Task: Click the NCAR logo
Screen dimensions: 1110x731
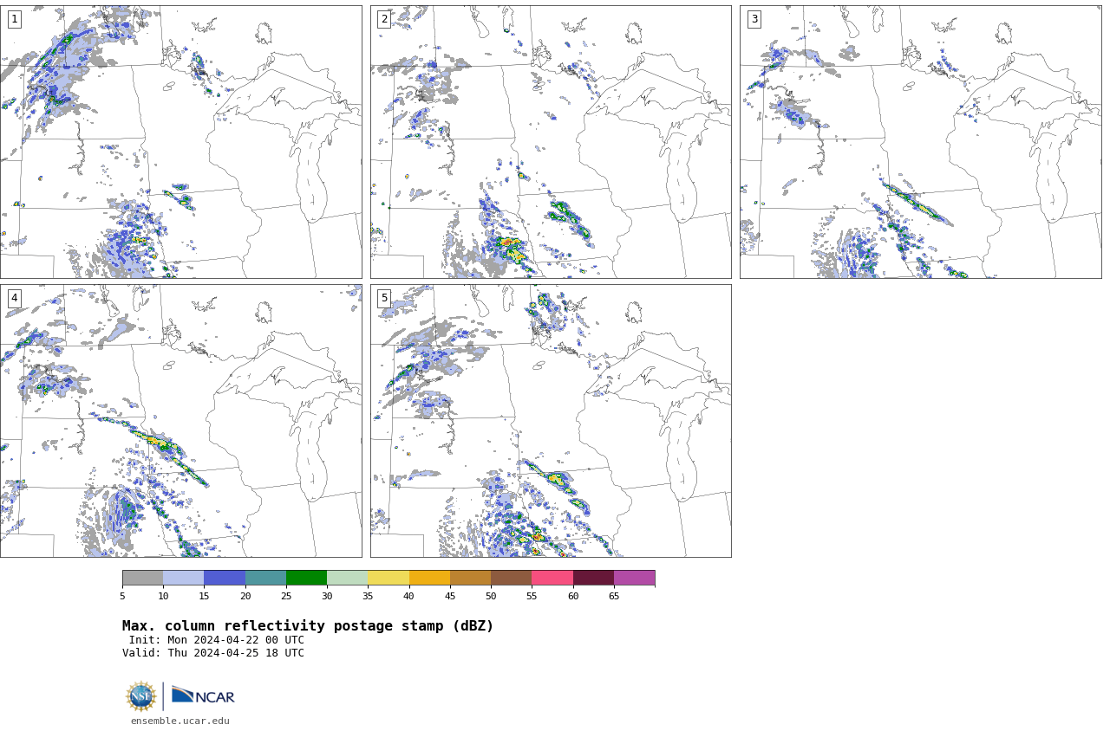Action: click(x=203, y=696)
